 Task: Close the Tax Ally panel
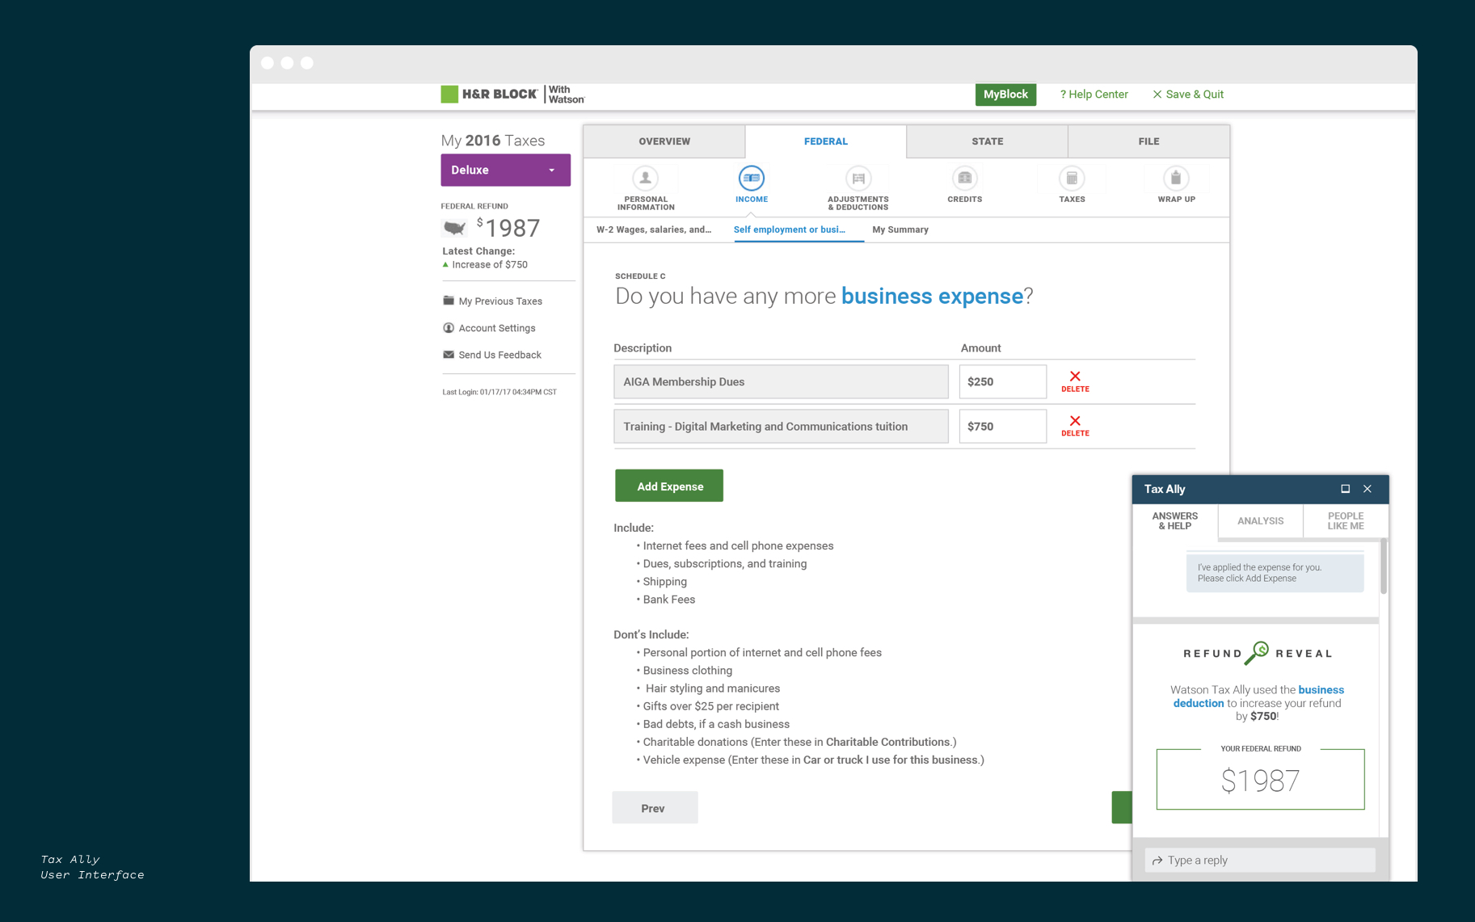pyautogui.click(x=1368, y=489)
